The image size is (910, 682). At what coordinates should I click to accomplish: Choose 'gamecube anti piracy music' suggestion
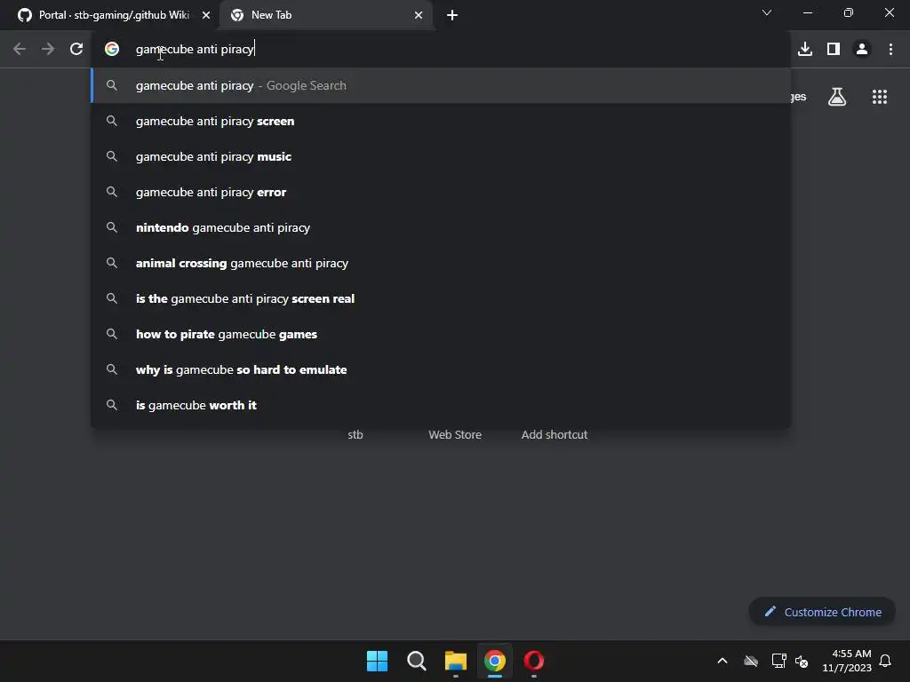point(441,156)
